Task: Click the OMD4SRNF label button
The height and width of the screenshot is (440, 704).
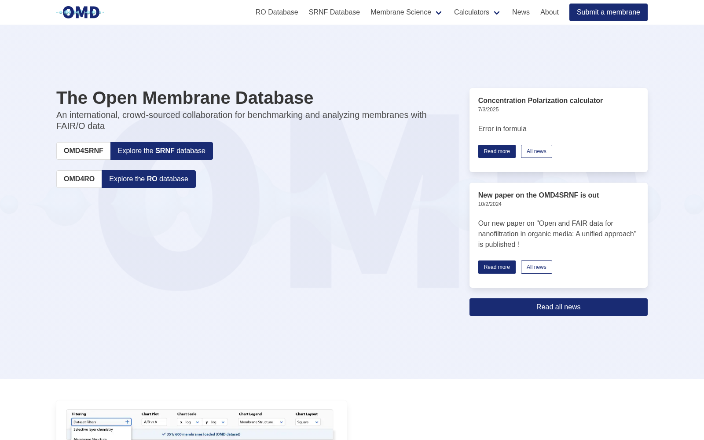Action: tap(84, 151)
